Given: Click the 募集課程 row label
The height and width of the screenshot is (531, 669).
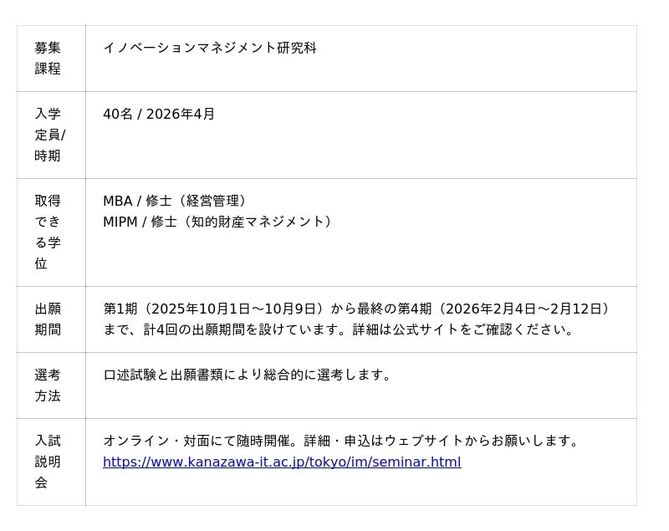Looking at the screenshot, I should (48, 59).
